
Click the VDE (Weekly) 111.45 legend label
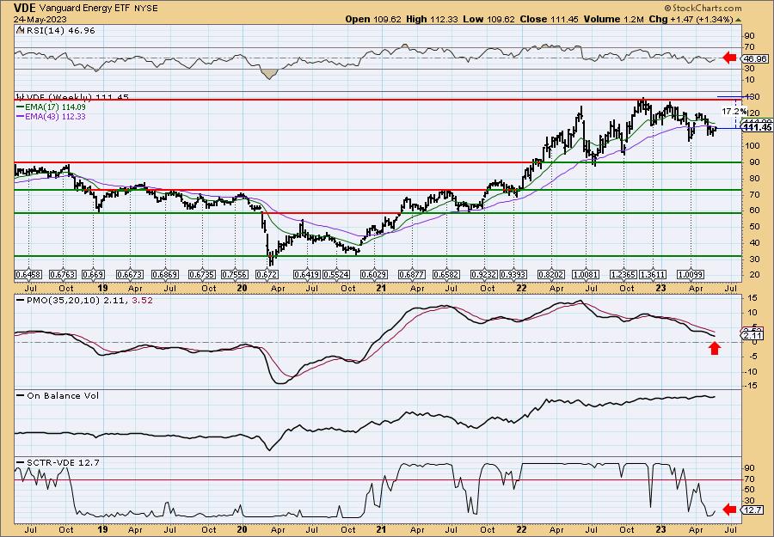[x=77, y=97]
